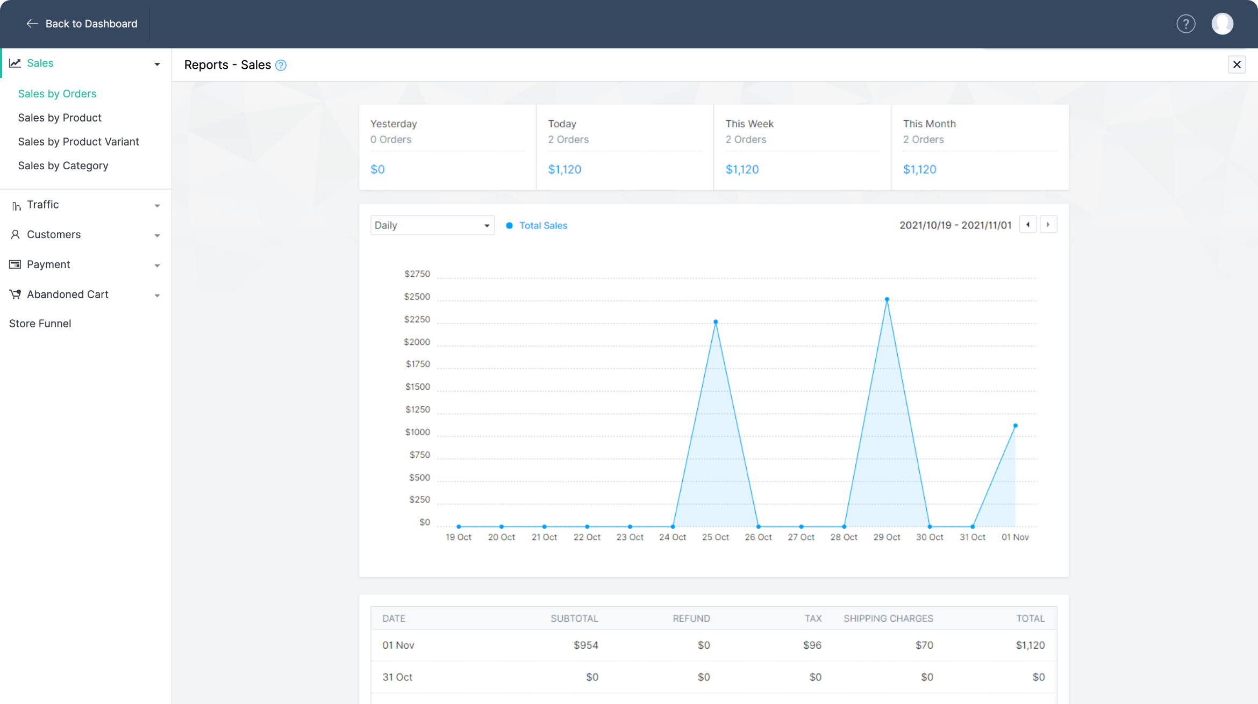Go to the previous date range arrow

(x=1028, y=225)
